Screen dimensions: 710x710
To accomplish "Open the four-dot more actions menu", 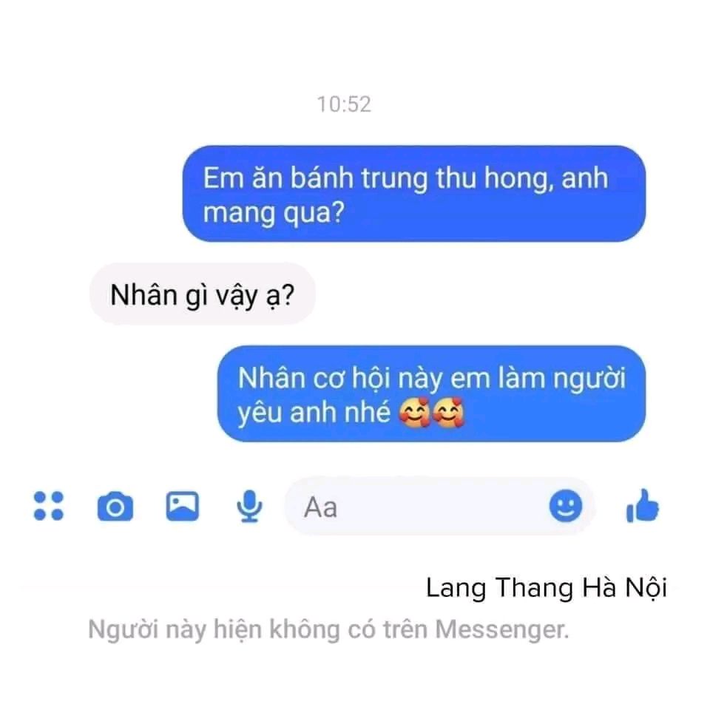I will coord(49,506).
